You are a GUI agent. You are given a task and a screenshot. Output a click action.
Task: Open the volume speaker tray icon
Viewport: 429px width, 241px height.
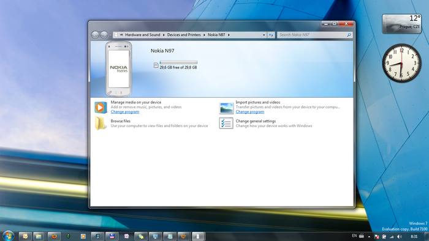(x=400, y=237)
